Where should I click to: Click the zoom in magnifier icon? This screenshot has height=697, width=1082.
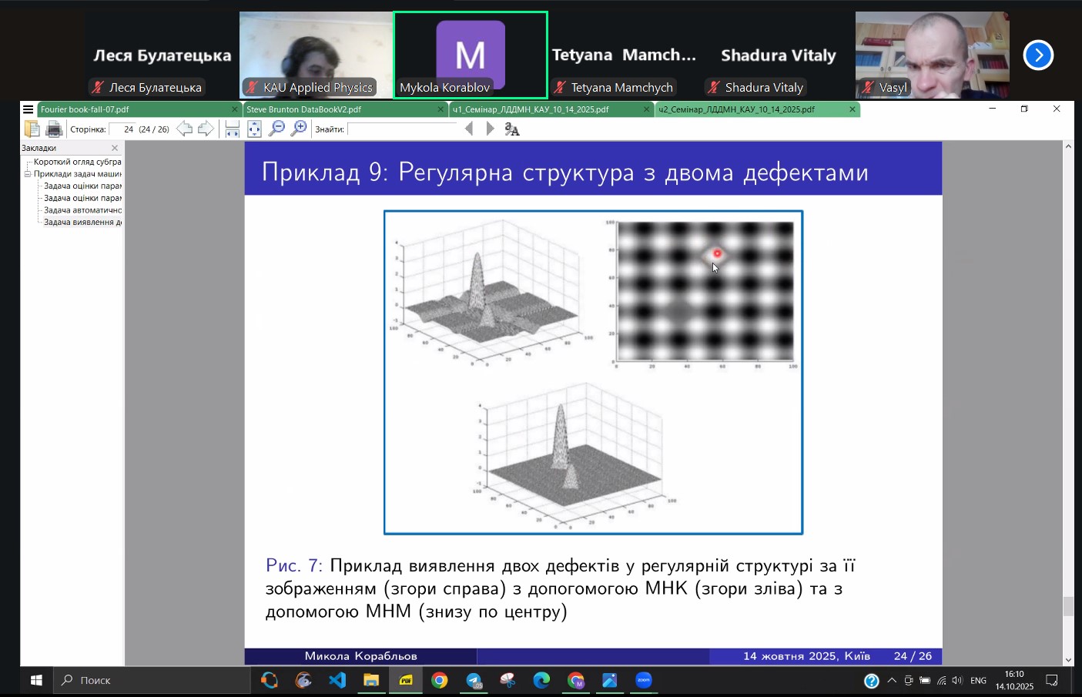coord(299,129)
